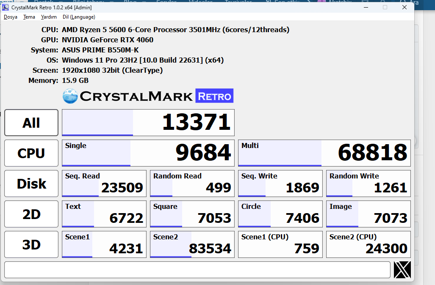Image resolution: width=435 pixels, height=285 pixels.
Task: Click the Windows 11 Pro 23H2 OS text
Action: point(143,60)
